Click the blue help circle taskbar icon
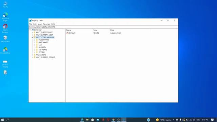This screenshot has width=217, height=122. coord(149,120)
